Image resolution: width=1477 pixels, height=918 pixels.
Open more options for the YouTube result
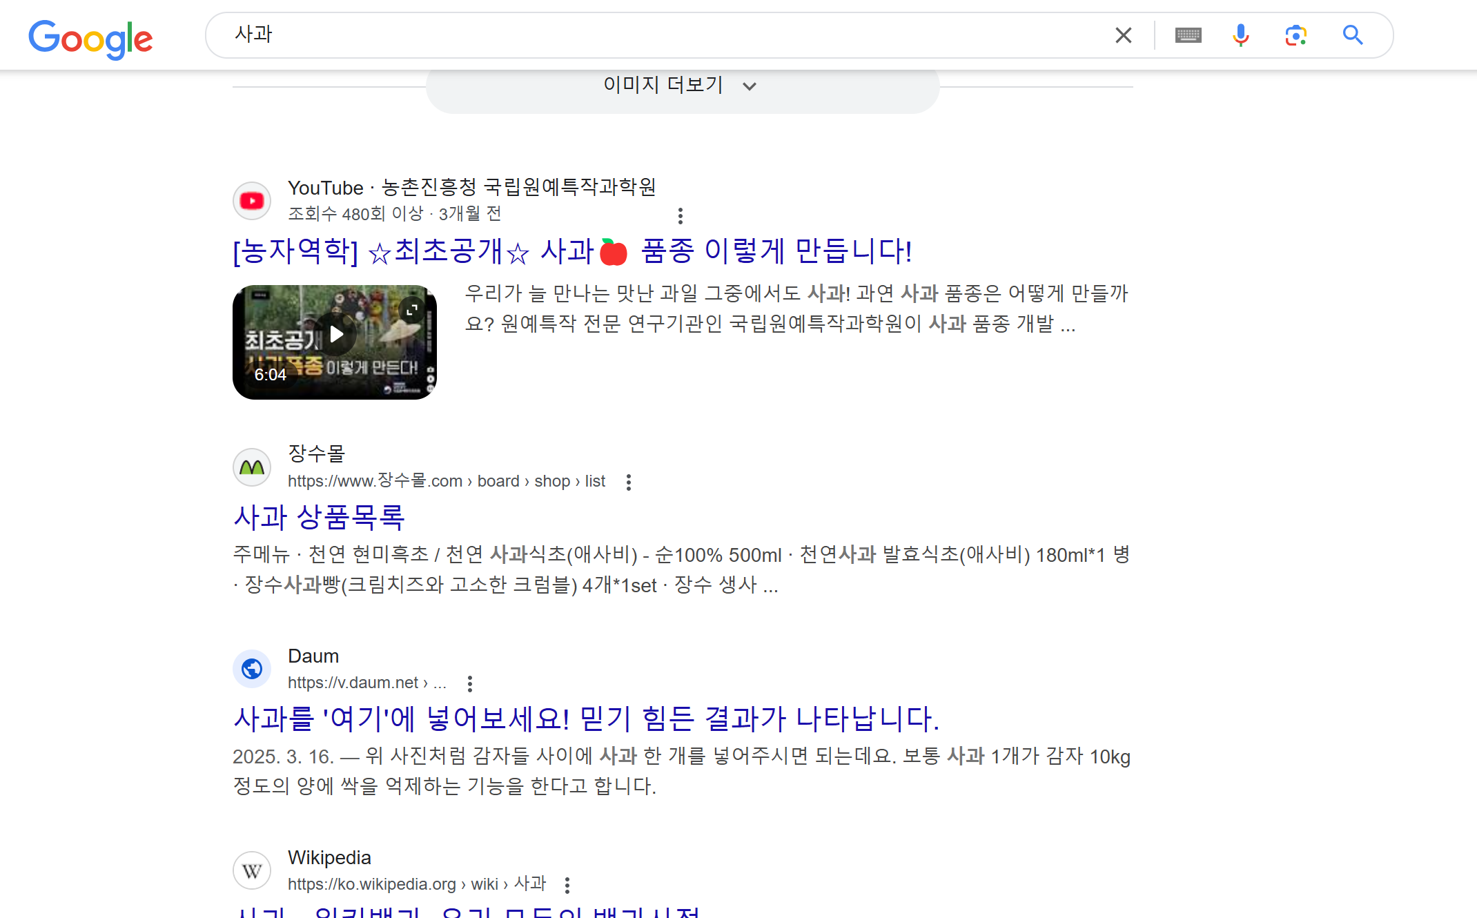pos(681,216)
